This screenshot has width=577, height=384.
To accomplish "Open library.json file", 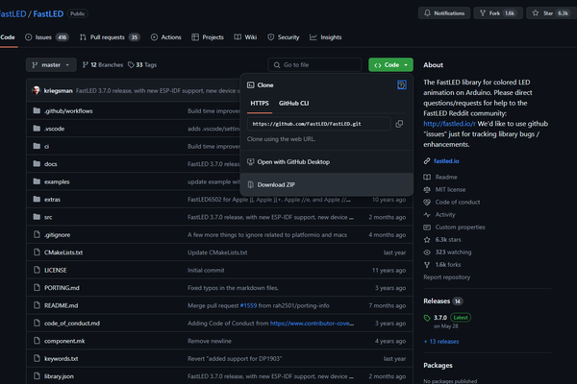I will coord(59,376).
